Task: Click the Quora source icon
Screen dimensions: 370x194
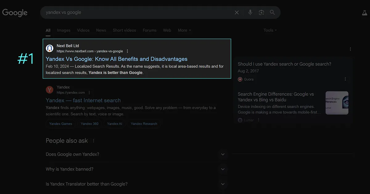Action: tap(240, 79)
